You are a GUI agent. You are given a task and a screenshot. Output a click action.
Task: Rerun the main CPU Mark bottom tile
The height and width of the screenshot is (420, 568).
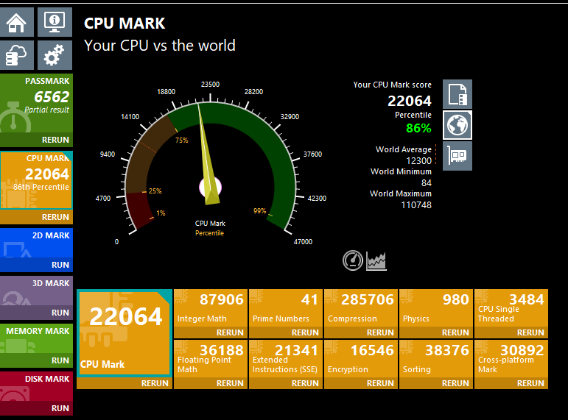[155, 383]
